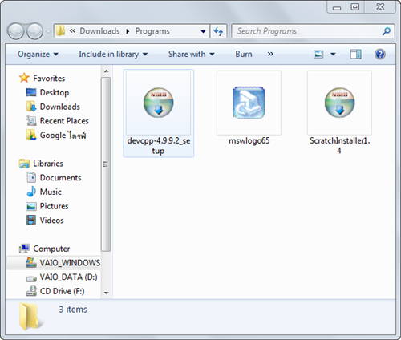401x340 pixels.
Task: Click the navigation pane scrollbar down arrow
Action: [107, 293]
